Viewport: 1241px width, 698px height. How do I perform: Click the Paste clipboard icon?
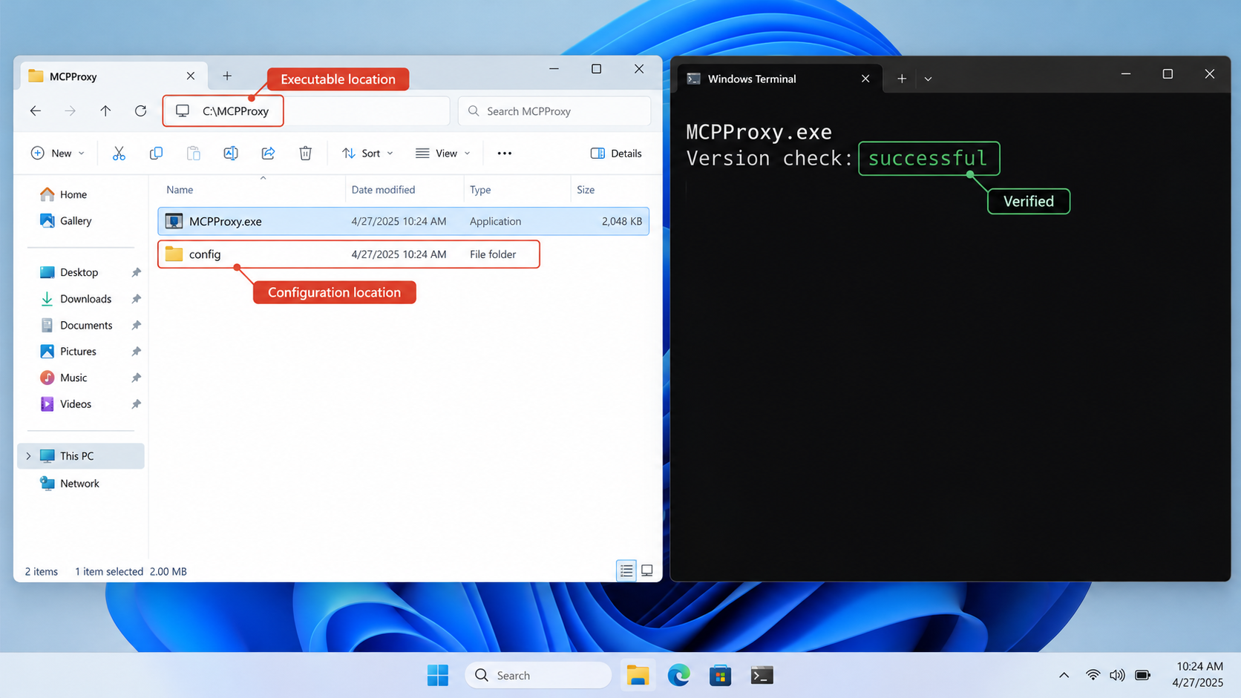pyautogui.click(x=193, y=154)
